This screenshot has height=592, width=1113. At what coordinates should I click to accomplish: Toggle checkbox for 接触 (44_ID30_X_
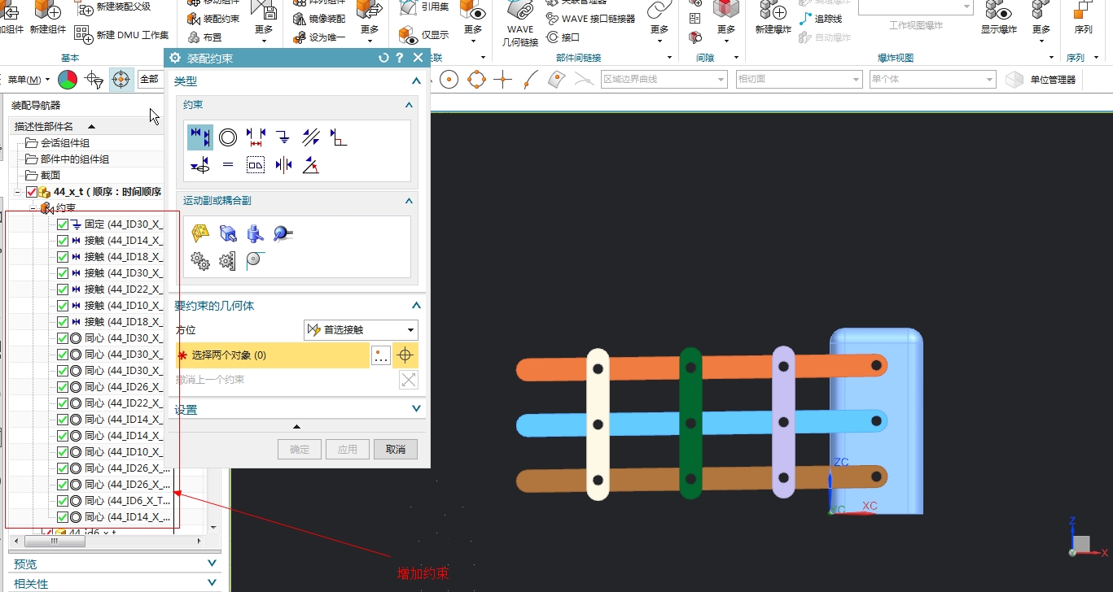pyautogui.click(x=63, y=273)
